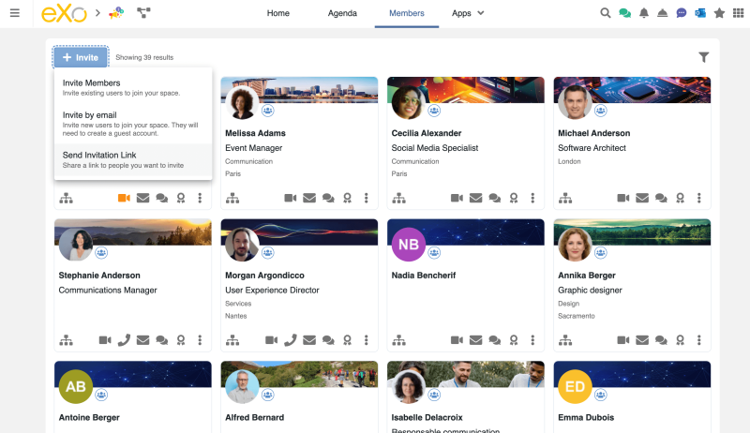Go to Home tab
Image resolution: width=750 pixels, height=433 pixels.
pyautogui.click(x=277, y=13)
